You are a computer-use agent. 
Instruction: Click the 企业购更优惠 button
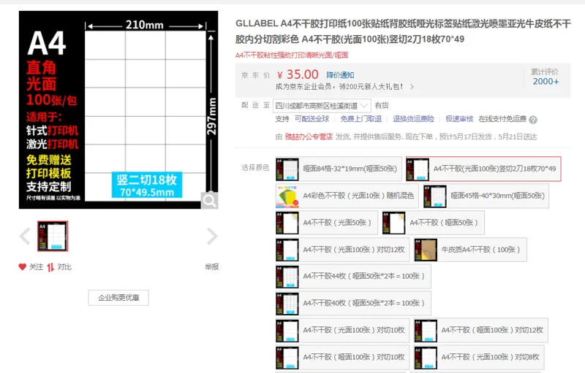pyautogui.click(x=118, y=298)
